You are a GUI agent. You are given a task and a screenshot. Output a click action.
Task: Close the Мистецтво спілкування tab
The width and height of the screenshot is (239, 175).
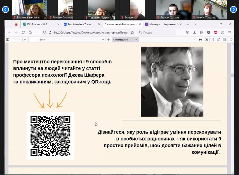pyautogui.click(x=181, y=24)
